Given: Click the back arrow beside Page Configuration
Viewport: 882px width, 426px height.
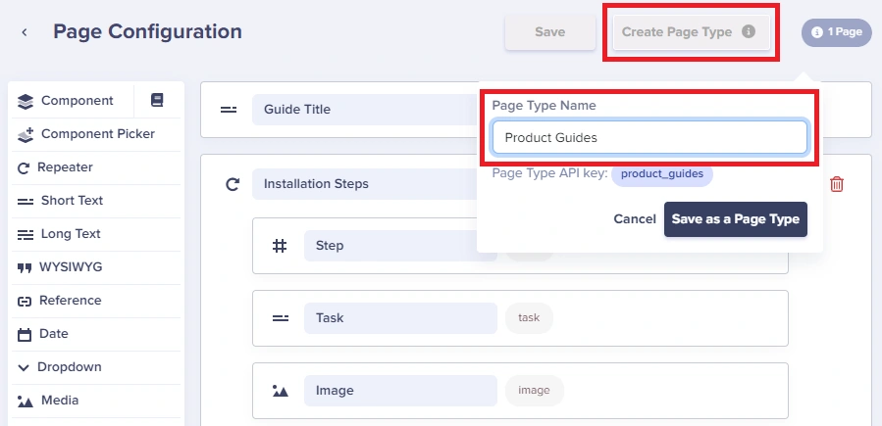Looking at the screenshot, I should (x=25, y=32).
